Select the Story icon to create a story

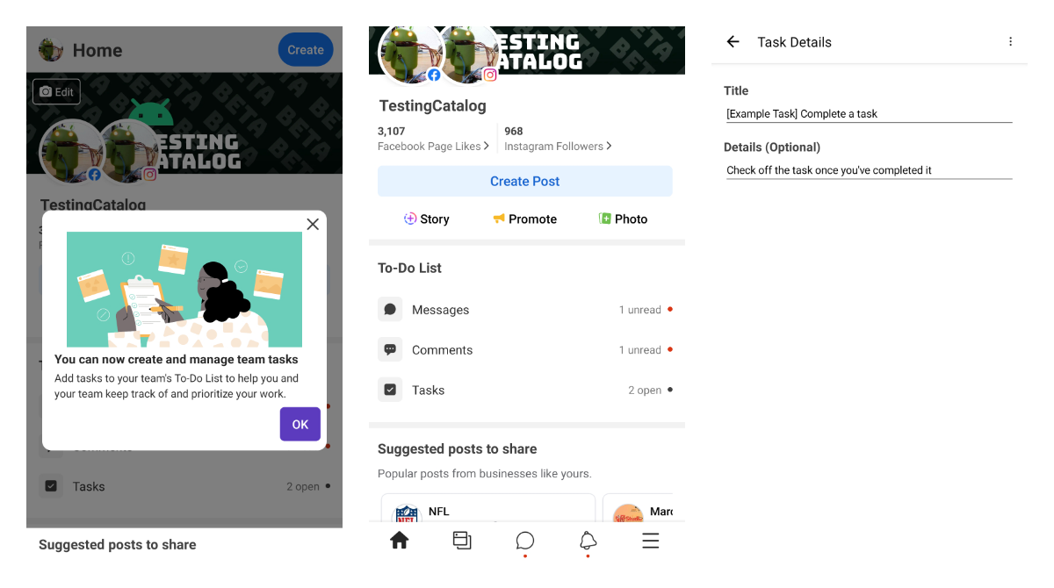point(410,219)
